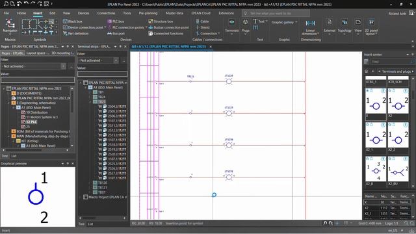The height and width of the screenshot is (234, 416).
Task: Open the File menu
Action: tap(6, 13)
